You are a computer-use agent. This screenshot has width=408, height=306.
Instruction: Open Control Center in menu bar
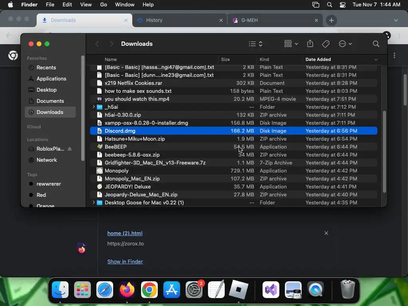coord(343,5)
